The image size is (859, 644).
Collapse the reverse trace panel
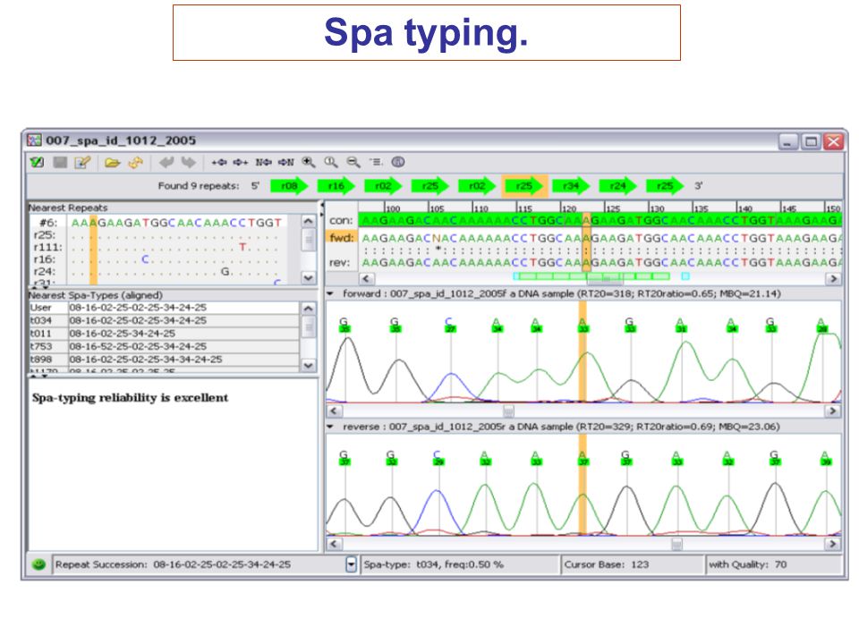[x=330, y=427]
